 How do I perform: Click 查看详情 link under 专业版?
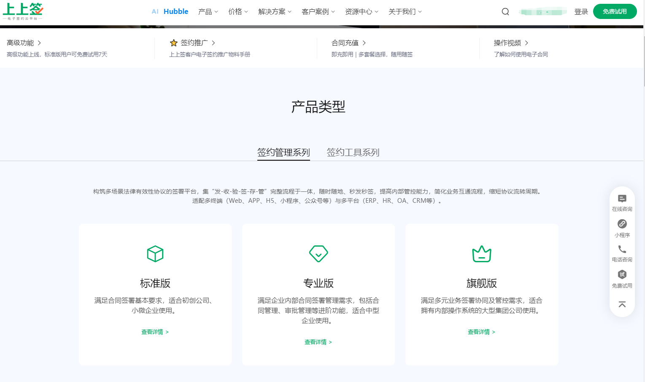tap(318, 342)
